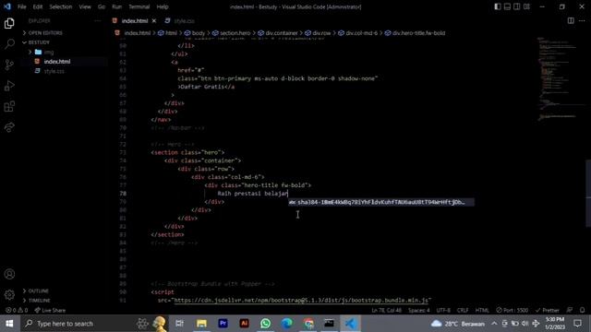Viewport: 591px width, 332px height.
Task: Switch to the style.css tab
Action: (185, 21)
